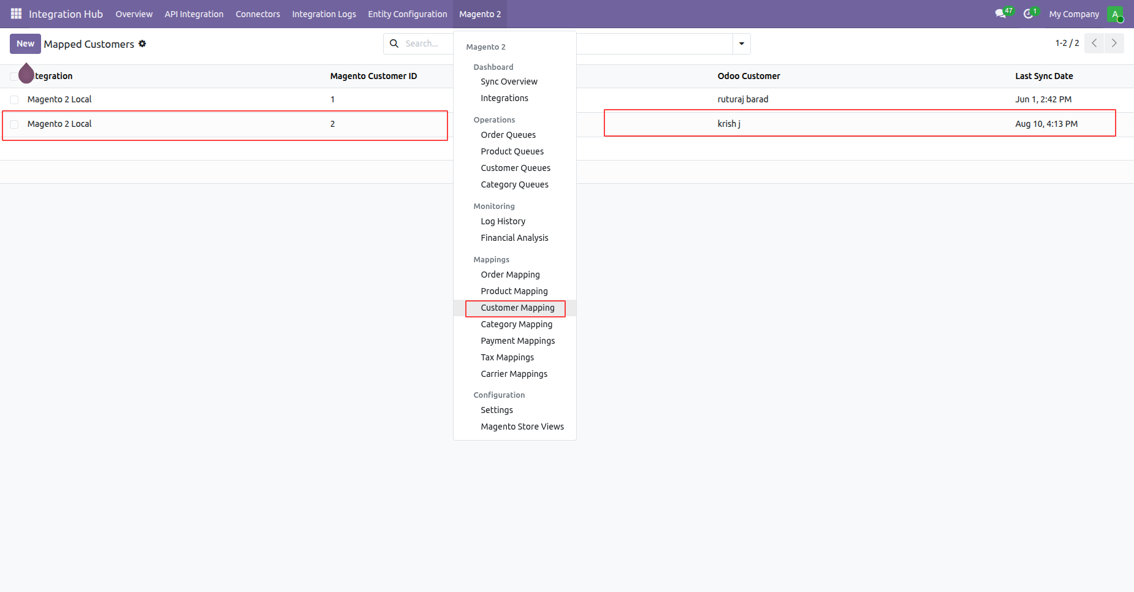Open Carrier Mappings

click(x=515, y=374)
